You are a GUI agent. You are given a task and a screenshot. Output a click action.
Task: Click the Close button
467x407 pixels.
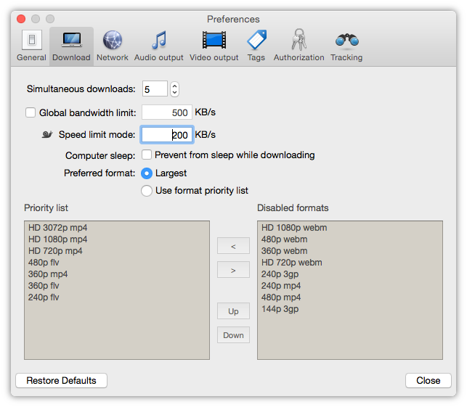[x=429, y=381]
